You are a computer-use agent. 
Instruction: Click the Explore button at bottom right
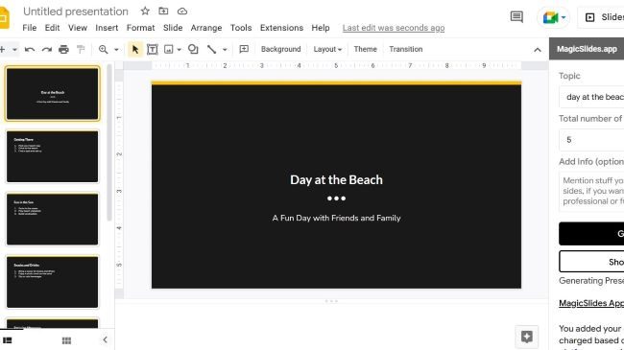tap(526, 337)
